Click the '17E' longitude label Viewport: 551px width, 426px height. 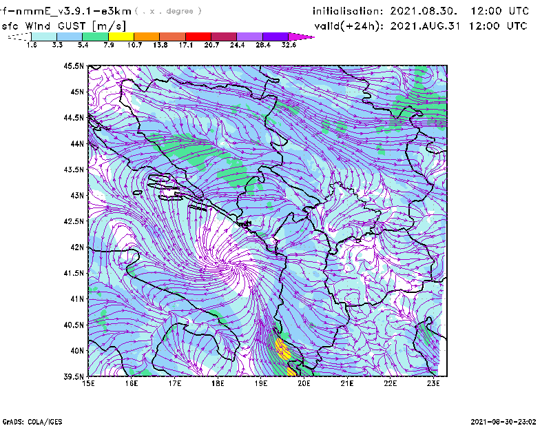175,383
